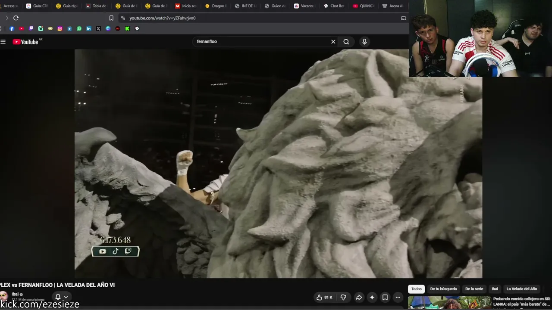The width and height of the screenshot is (552, 310).
Task: Open the X (Twitter) bookmark
Action: pos(98,28)
